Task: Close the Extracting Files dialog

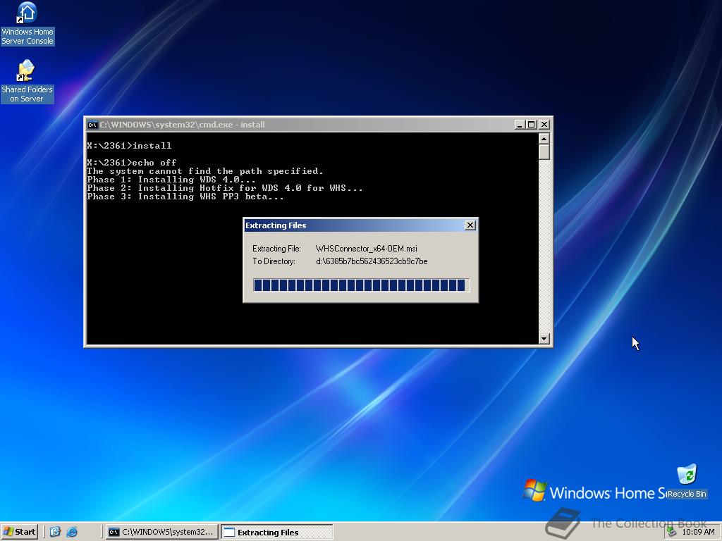Action: tap(470, 225)
